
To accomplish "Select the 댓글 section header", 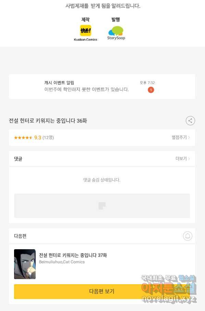I will 102,159.
